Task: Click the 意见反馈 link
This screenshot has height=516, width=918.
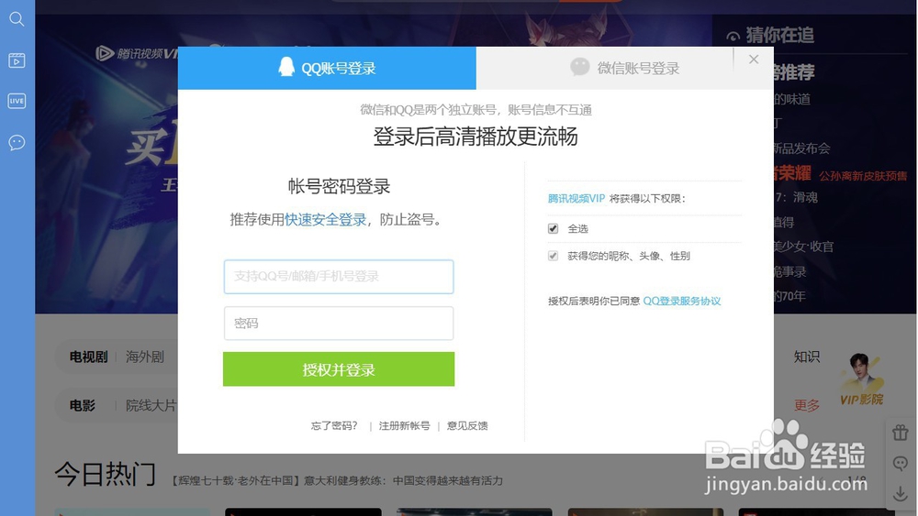Action: tap(467, 425)
